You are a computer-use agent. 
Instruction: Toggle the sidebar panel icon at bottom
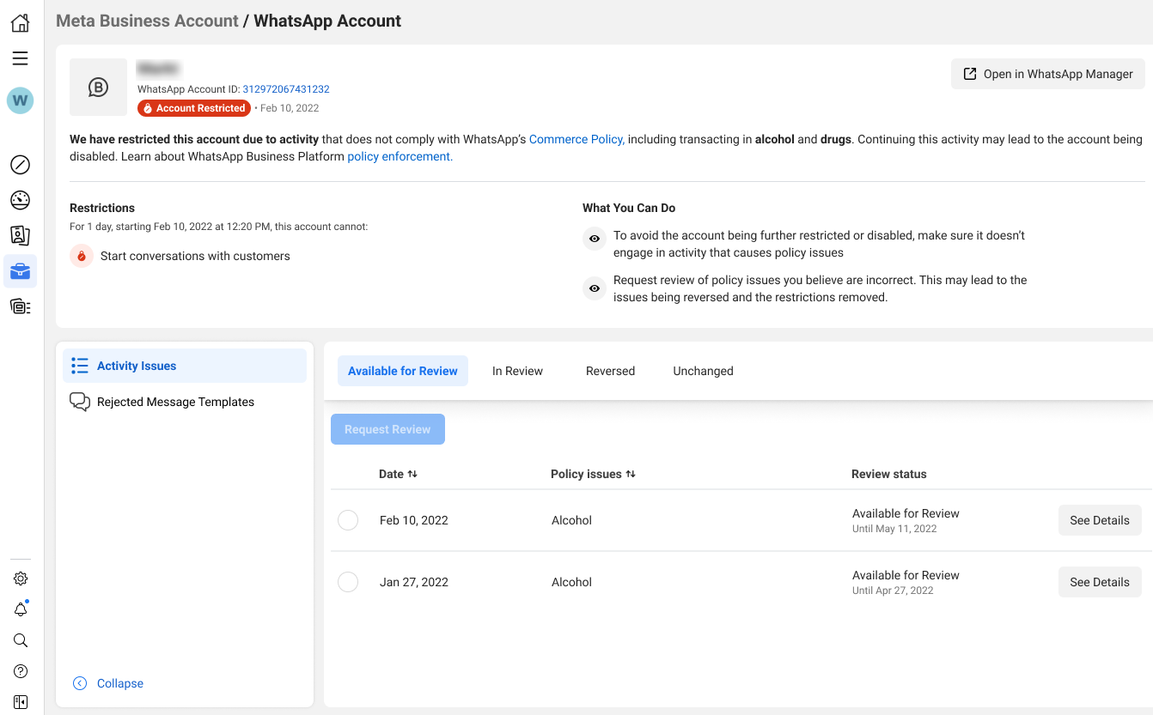(21, 702)
